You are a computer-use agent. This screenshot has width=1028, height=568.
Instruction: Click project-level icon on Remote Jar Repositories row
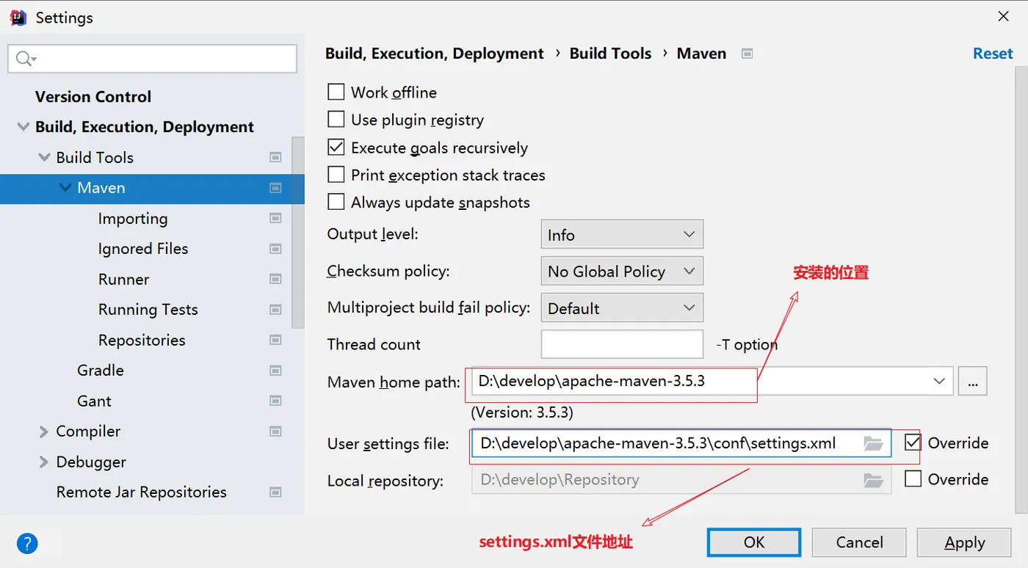point(275,492)
